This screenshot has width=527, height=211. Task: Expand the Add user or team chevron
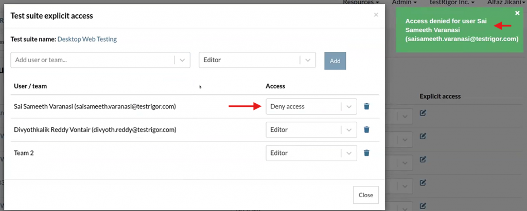[182, 60]
